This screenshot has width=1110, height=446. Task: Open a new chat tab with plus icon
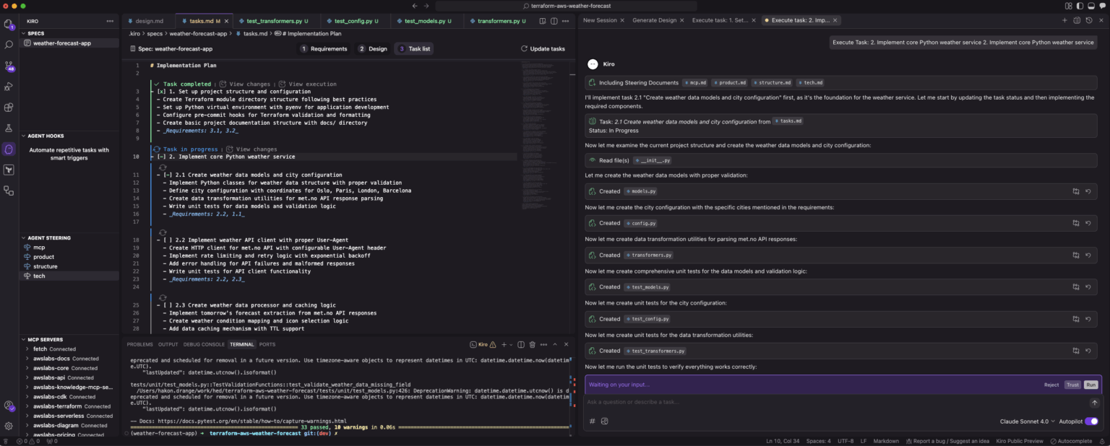pos(1064,20)
